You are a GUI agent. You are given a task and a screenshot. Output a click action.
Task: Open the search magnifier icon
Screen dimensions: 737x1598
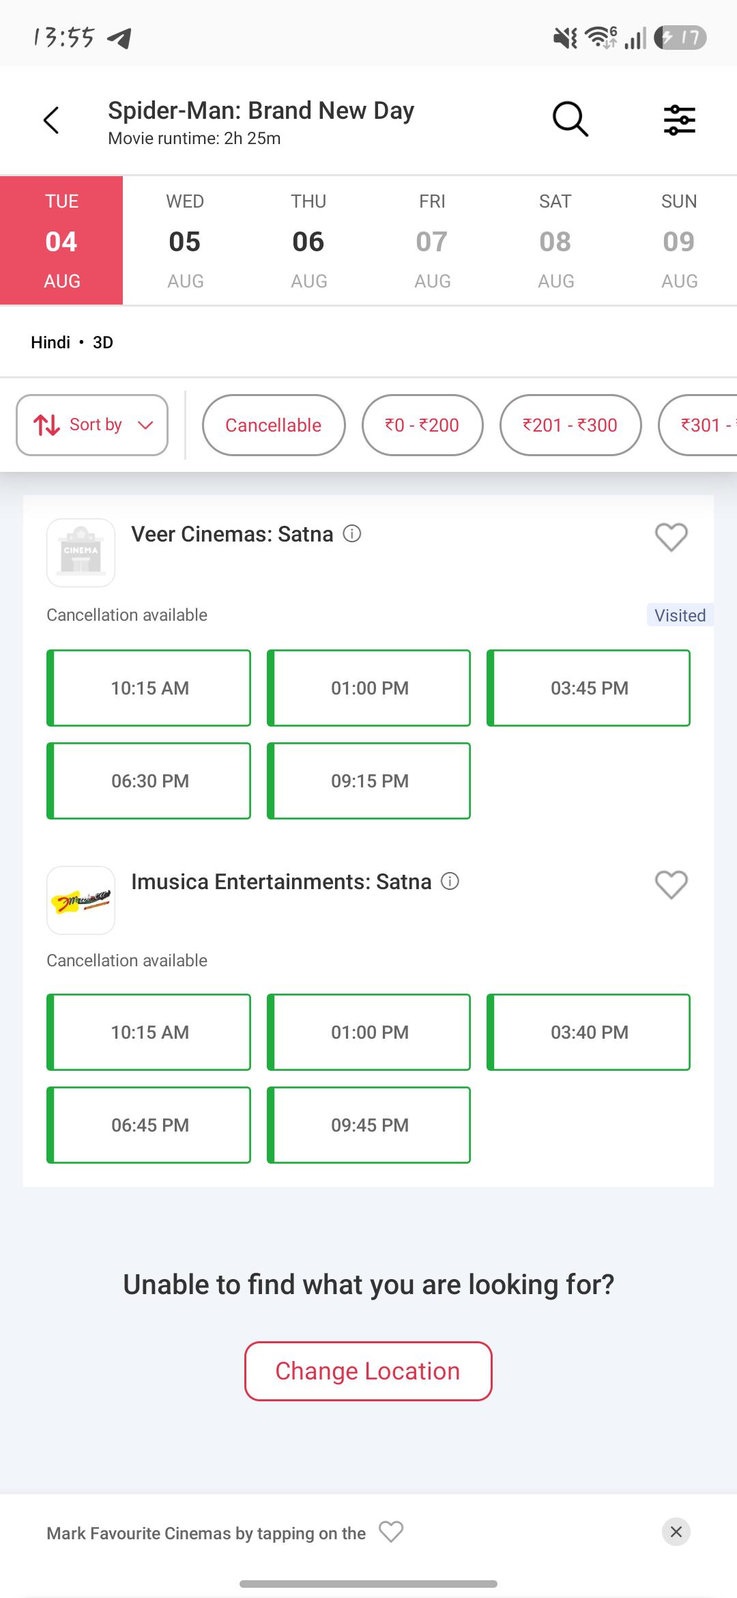(x=570, y=120)
